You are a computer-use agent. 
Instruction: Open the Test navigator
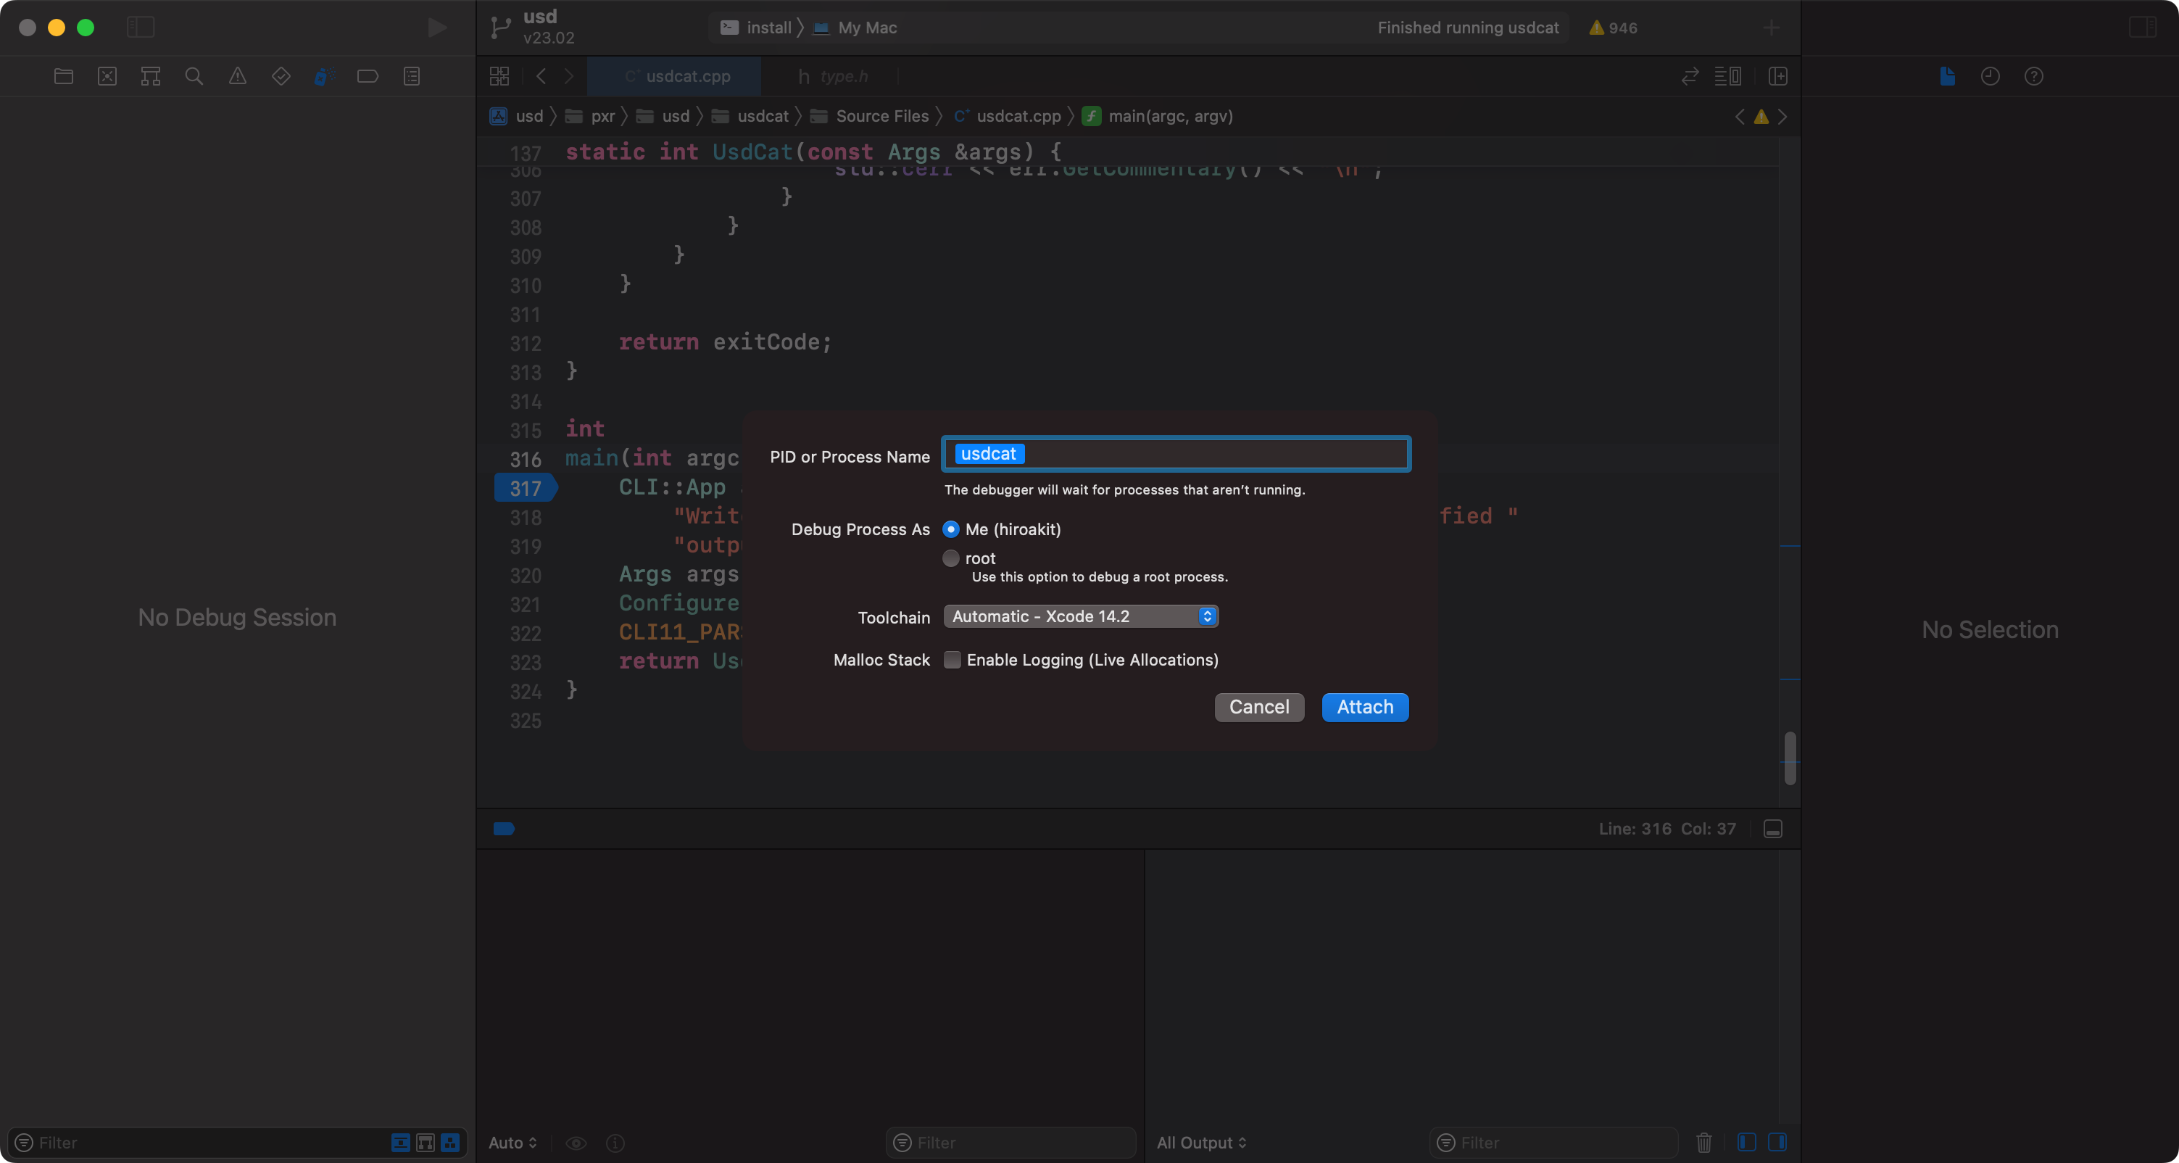281,76
